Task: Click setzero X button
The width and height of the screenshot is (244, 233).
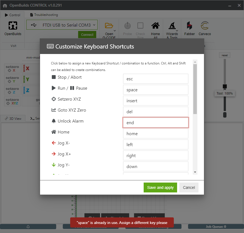Action: click(x=12, y=69)
